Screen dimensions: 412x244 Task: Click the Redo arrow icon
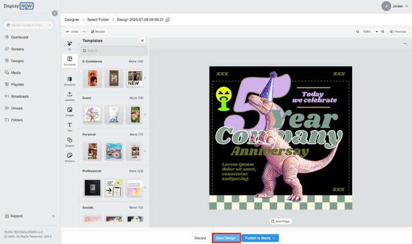84,32
